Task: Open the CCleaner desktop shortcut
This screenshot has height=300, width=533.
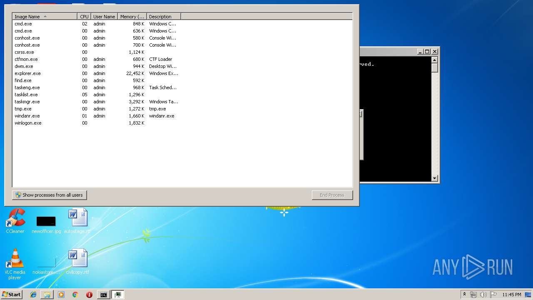Action: pos(15,221)
